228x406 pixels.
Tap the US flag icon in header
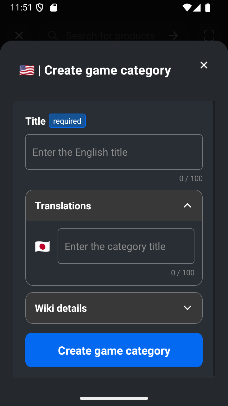click(x=27, y=70)
